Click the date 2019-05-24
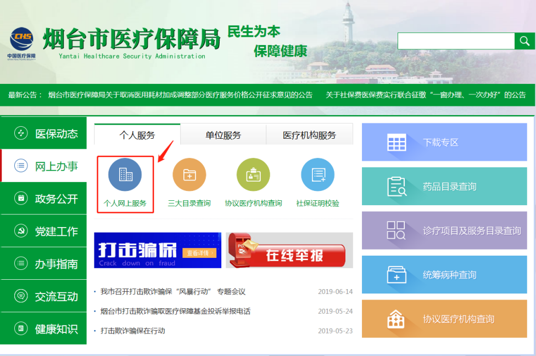536x356 pixels. (336, 311)
